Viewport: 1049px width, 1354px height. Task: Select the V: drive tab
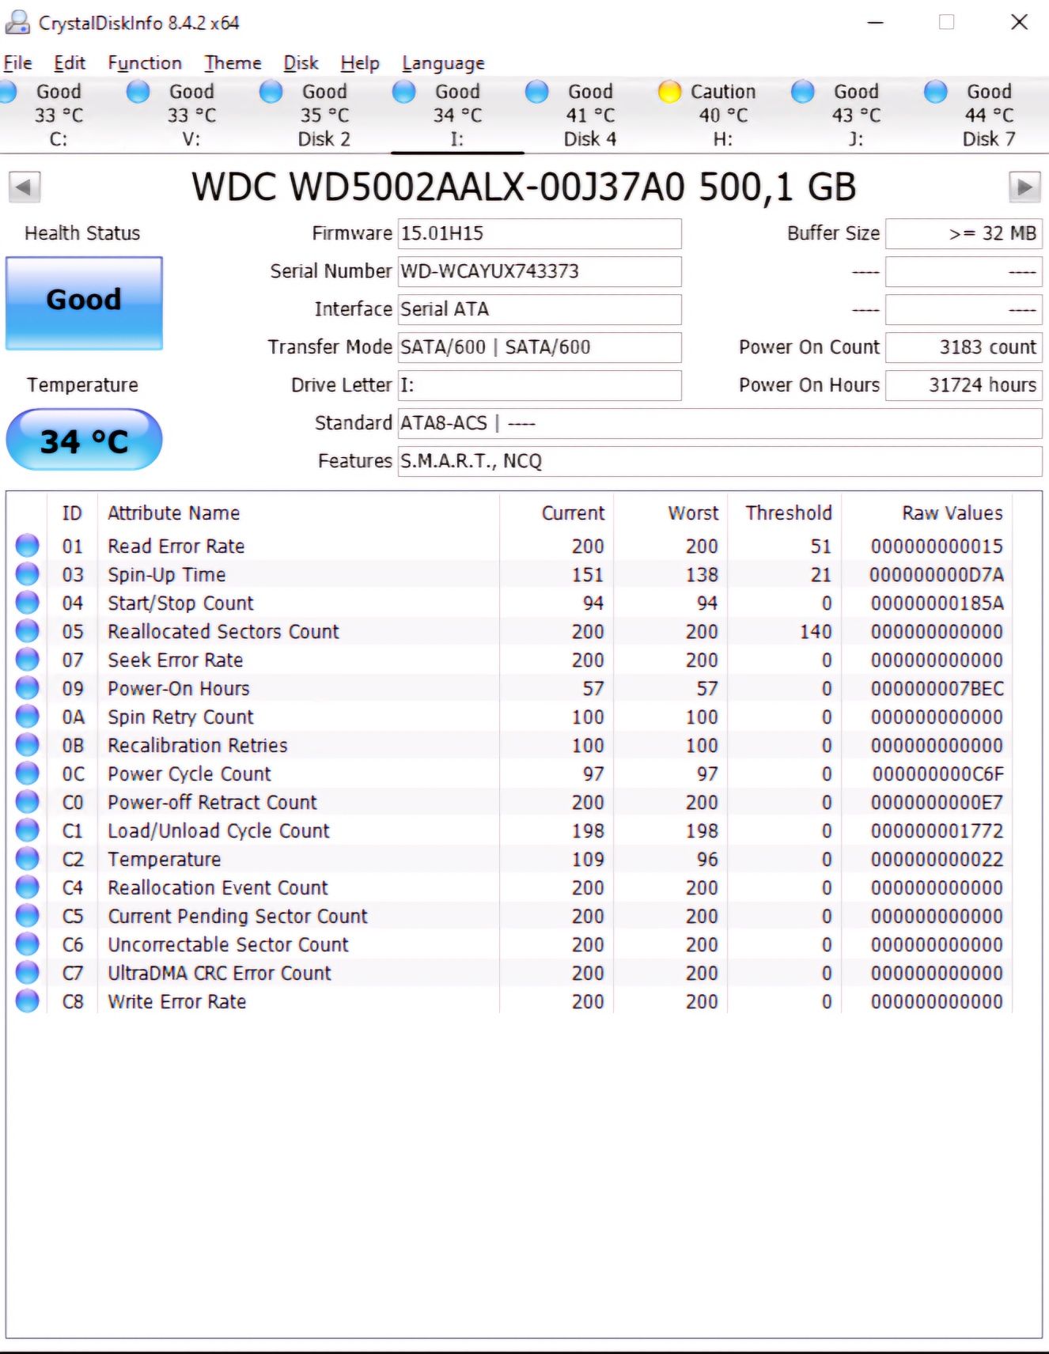point(191,115)
